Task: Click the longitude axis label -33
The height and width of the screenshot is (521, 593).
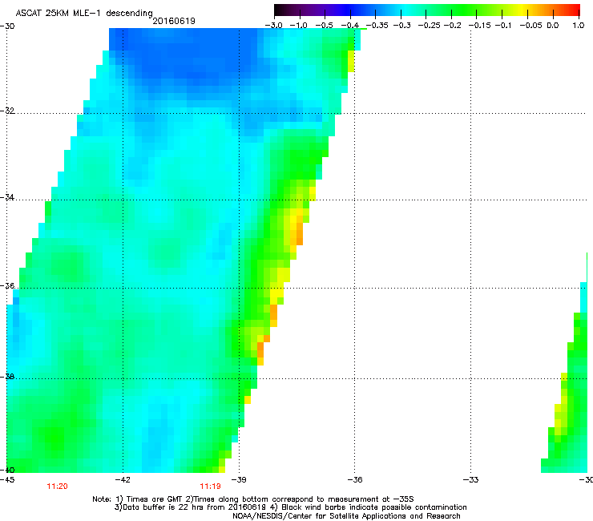Action: click(x=471, y=480)
